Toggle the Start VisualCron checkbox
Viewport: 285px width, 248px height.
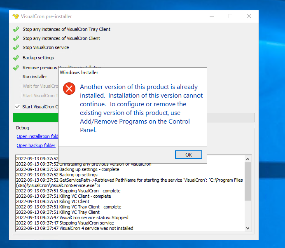17,107
